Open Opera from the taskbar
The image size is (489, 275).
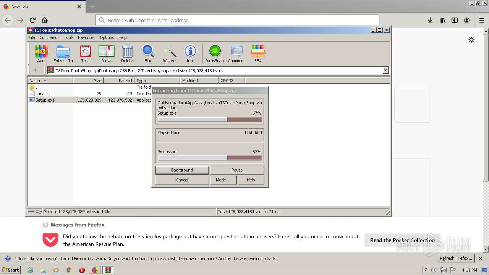pyautogui.click(x=82, y=270)
